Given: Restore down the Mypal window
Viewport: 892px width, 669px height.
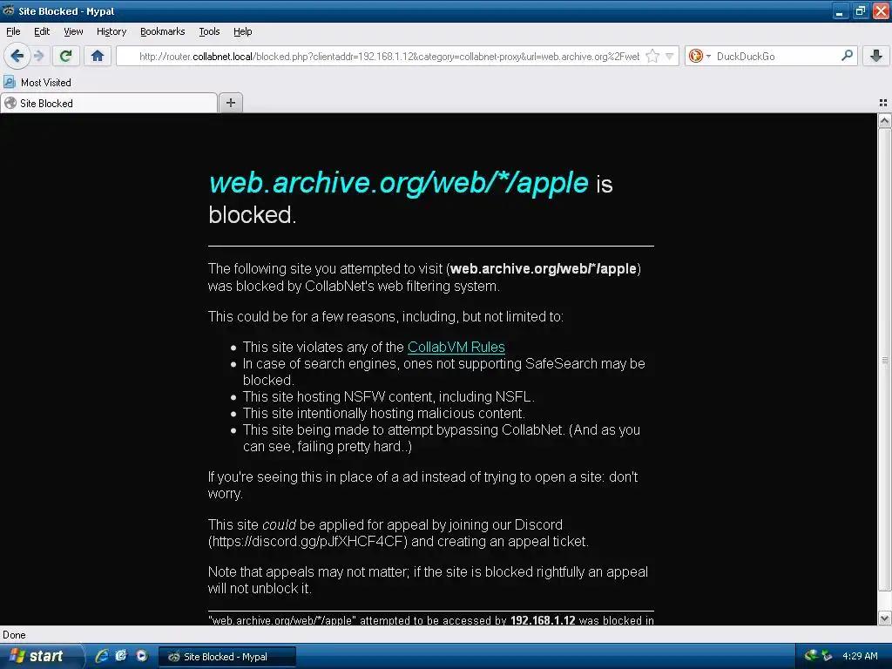Looking at the screenshot, I should [x=860, y=10].
